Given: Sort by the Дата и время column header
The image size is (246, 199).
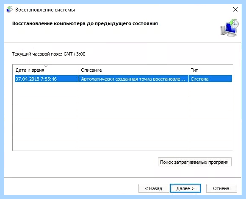Looking at the screenshot, I should (x=46, y=70).
